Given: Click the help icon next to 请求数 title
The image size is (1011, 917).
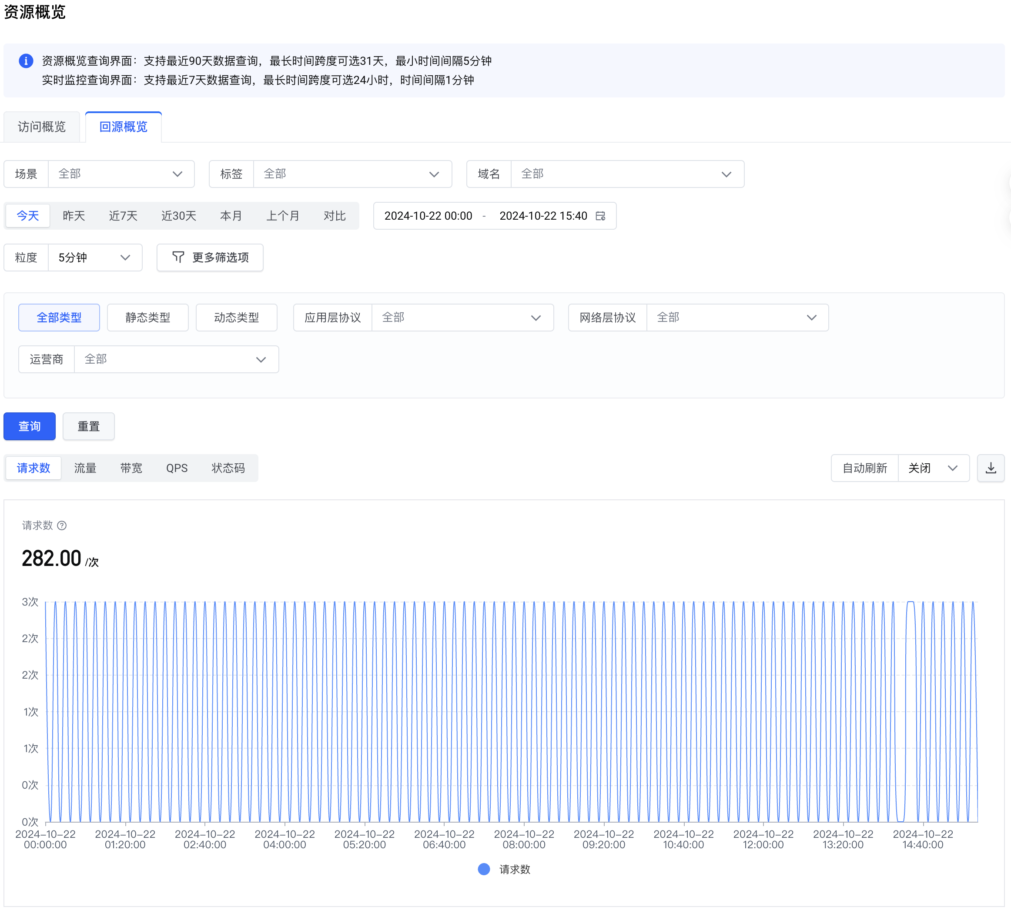Looking at the screenshot, I should pos(62,525).
